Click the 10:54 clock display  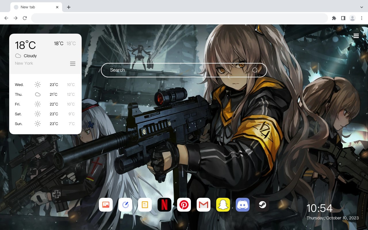tap(319, 208)
